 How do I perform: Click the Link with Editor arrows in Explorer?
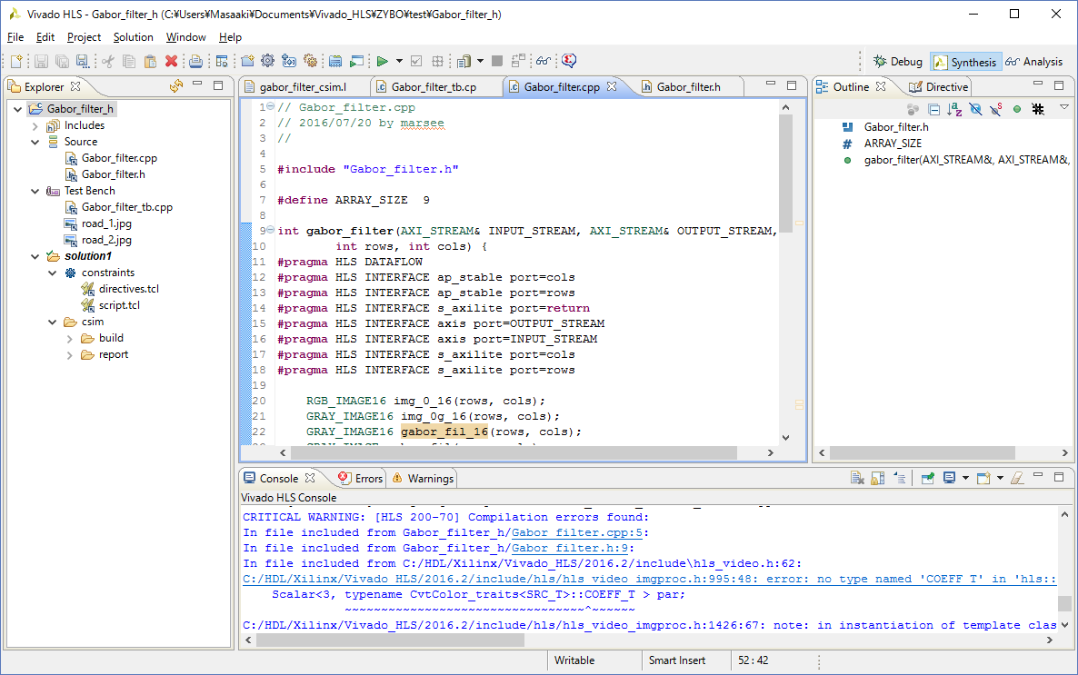176,86
